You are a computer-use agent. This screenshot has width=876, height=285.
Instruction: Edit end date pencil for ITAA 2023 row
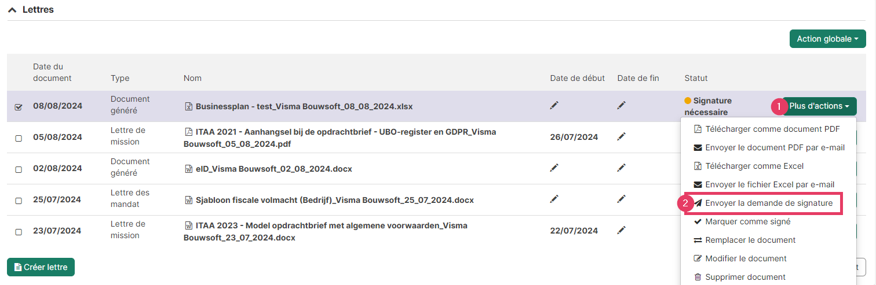click(x=622, y=230)
